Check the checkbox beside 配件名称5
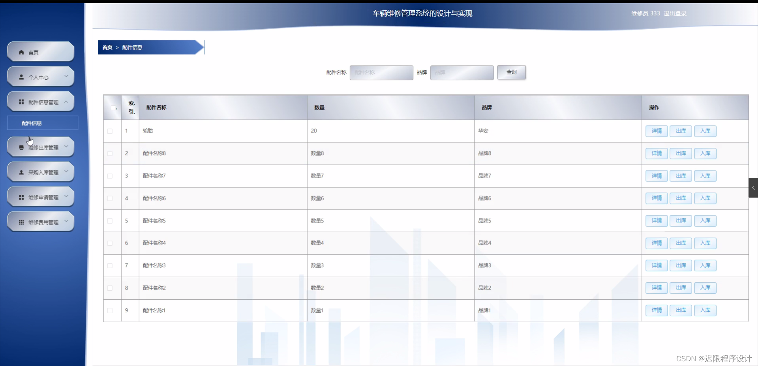Screen dimensions: 758x366 click(111, 221)
